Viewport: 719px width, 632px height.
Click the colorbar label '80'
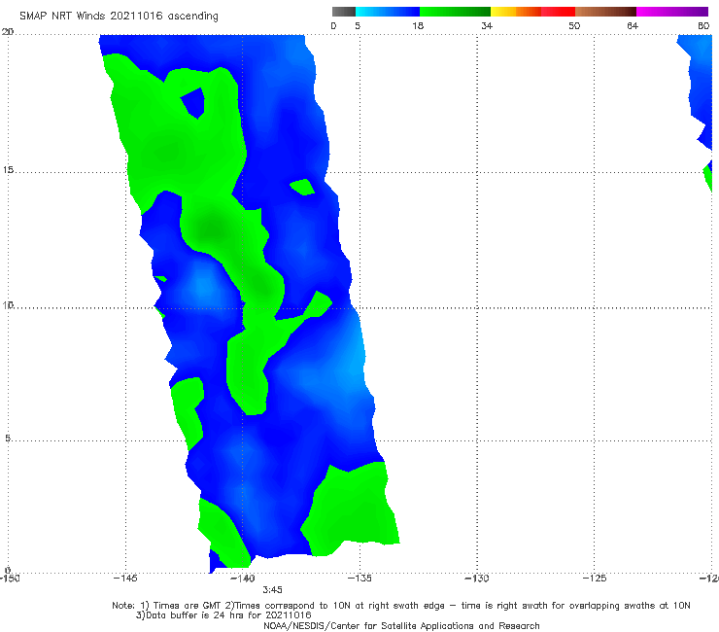pyautogui.click(x=703, y=25)
